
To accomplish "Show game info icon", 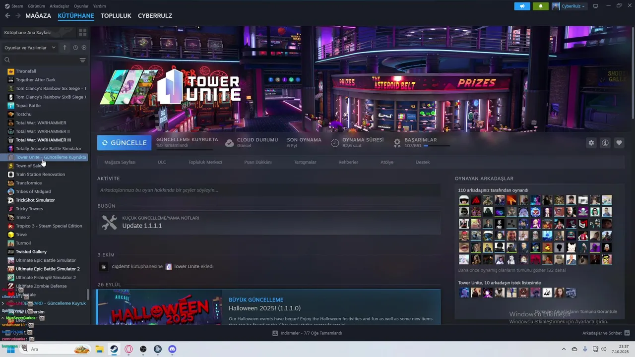I will (605, 143).
